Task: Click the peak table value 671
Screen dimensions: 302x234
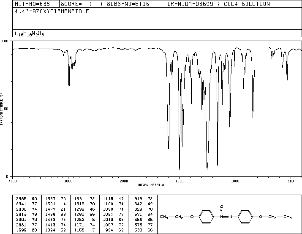Action: point(138,214)
